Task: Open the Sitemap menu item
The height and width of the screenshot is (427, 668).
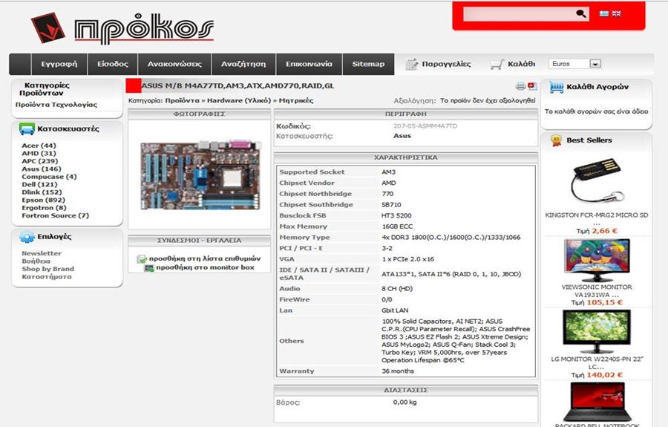Action: [x=368, y=64]
